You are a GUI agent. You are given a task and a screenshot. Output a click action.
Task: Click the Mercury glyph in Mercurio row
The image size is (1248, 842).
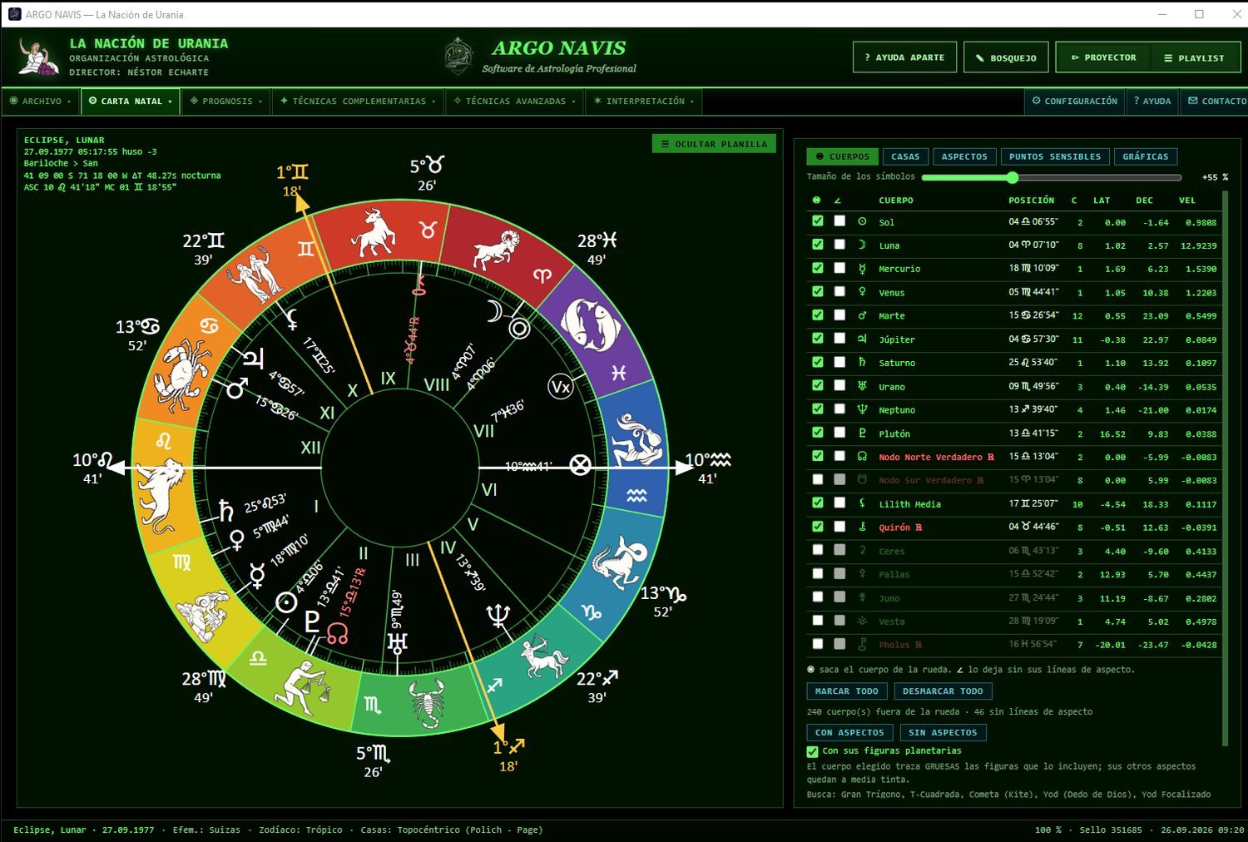862,269
